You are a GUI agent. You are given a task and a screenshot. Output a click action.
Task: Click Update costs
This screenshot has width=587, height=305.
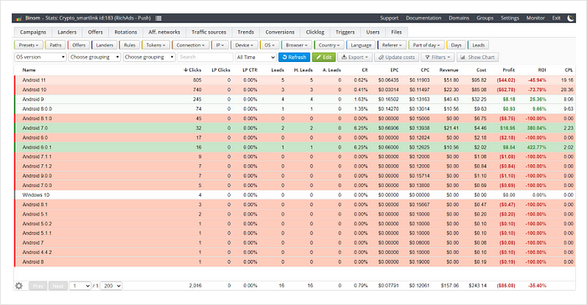397,57
